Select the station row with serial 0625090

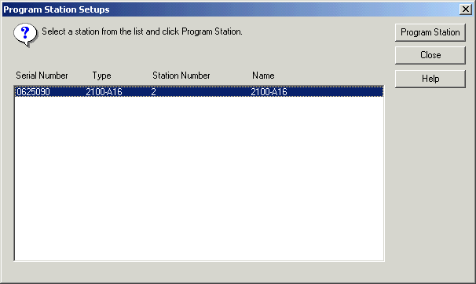click(200, 91)
